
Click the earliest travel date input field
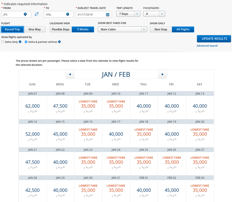coord(91,15)
